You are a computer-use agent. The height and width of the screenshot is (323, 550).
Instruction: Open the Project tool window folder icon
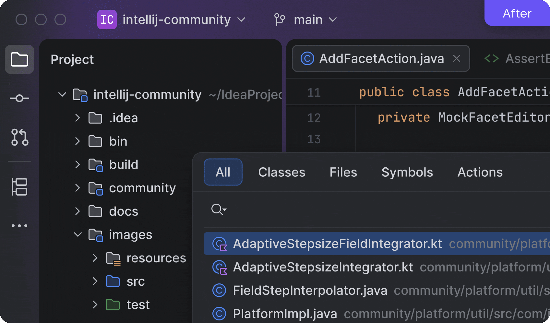point(19,59)
